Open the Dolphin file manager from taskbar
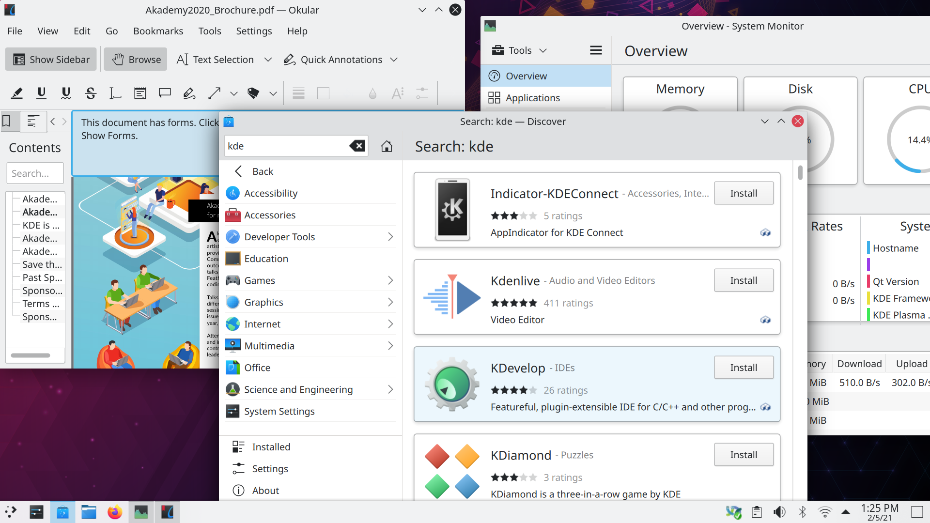930x523 pixels. pos(89,512)
